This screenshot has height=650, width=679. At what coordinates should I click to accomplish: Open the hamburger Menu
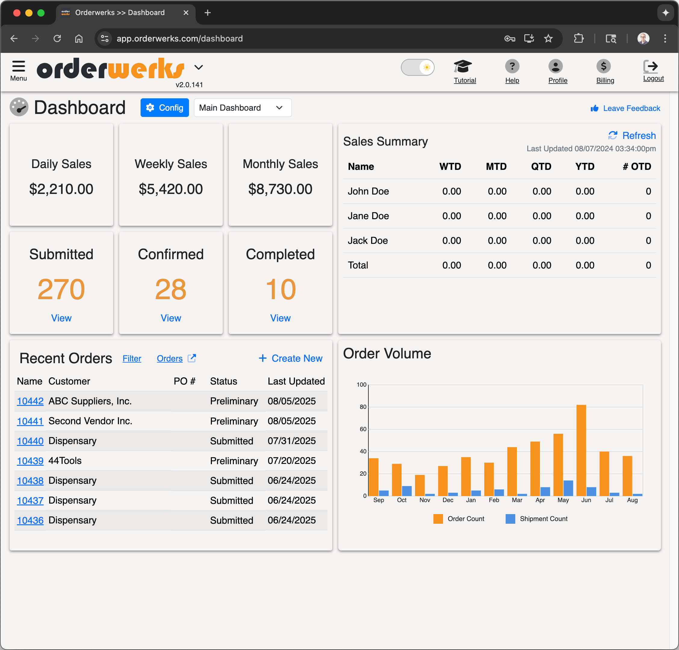pyautogui.click(x=18, y=67)
